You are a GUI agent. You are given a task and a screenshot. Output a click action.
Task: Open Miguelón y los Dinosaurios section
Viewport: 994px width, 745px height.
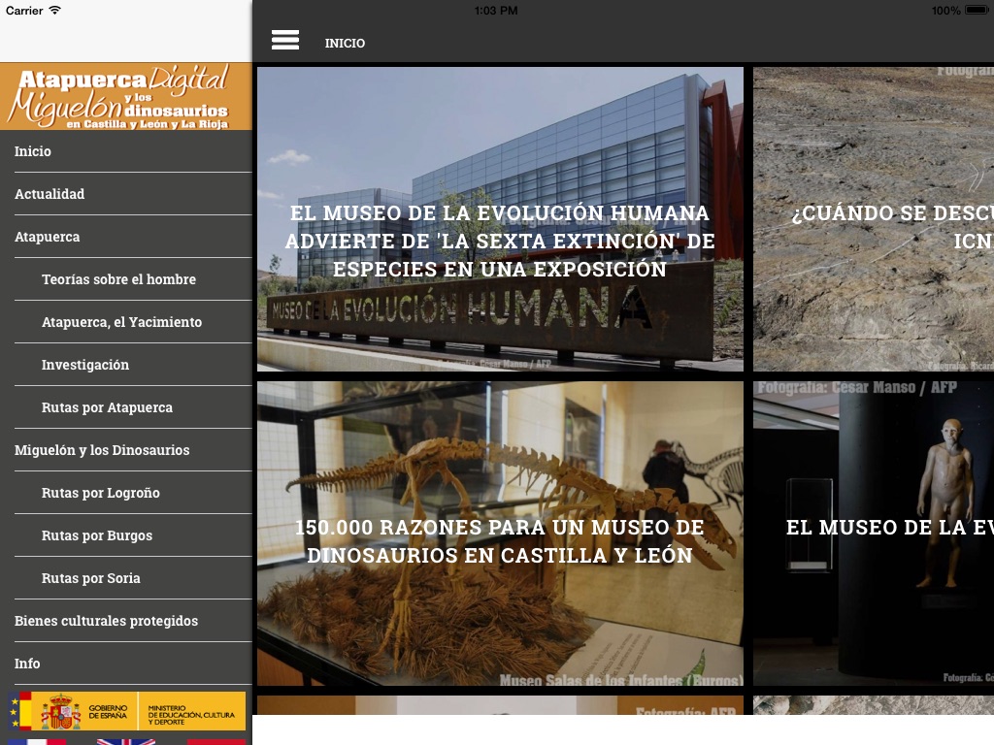click(x=133, y=450)
